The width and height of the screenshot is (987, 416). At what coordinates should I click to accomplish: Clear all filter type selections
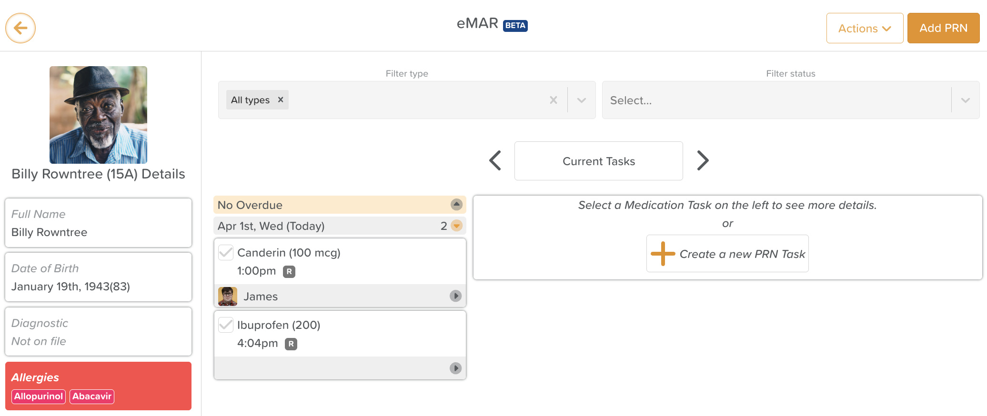(553, 100)
